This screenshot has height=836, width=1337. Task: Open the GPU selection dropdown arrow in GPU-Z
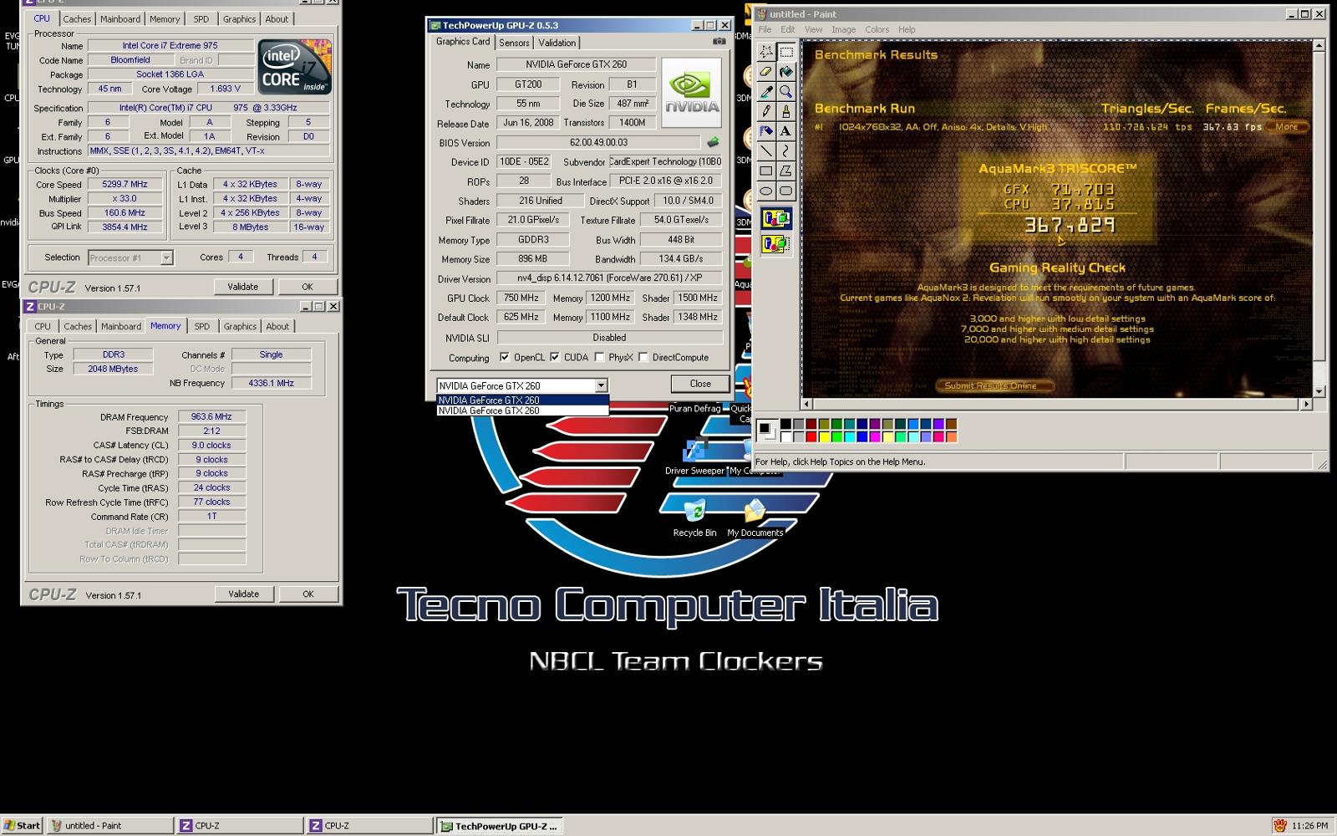pyautogui.click(x=600, y=385)
